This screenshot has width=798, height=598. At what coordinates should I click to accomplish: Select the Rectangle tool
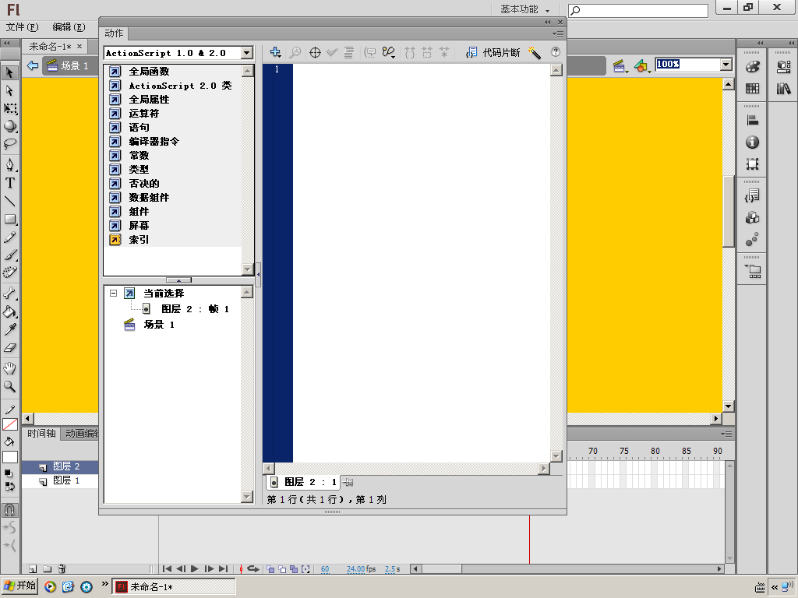coord(9,219)
